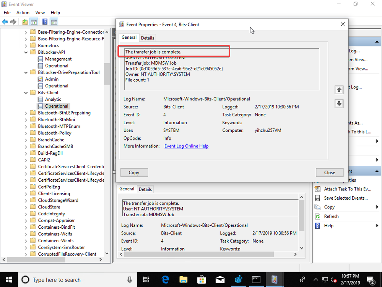This screenshot has height=287, width=382.
Task: Click the tree pane vertical scrollbar thumb
Action: coord(107,74)
